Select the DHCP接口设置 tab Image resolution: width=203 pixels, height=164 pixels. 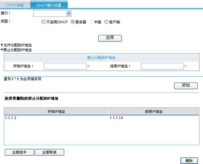point(49,5)
